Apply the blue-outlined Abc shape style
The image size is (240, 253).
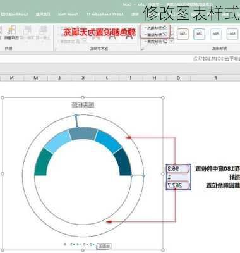(199, 34)
